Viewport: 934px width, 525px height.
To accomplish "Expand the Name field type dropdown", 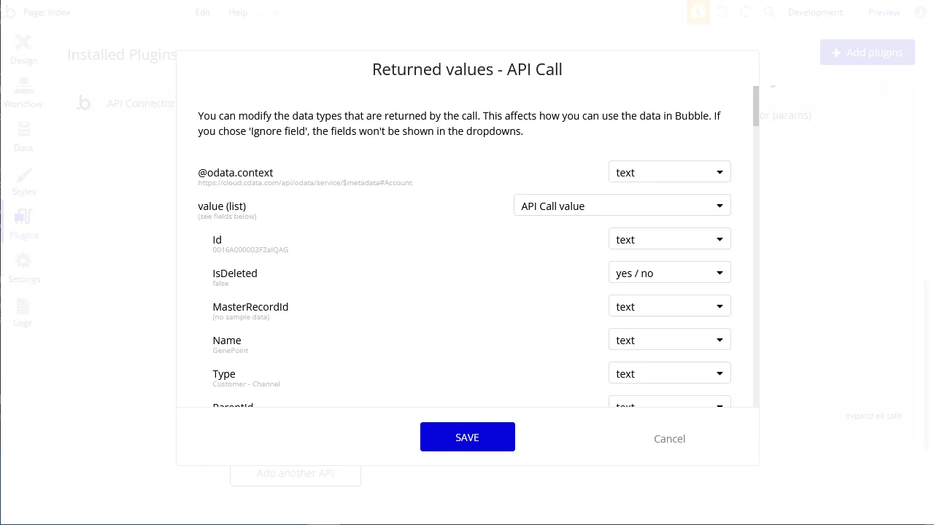I will click(669, 340).
